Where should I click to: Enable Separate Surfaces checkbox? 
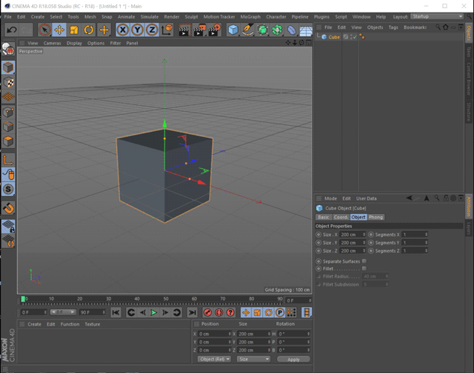[x=364, y=261]
